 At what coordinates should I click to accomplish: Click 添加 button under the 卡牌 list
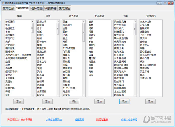(x=124, y=102)
